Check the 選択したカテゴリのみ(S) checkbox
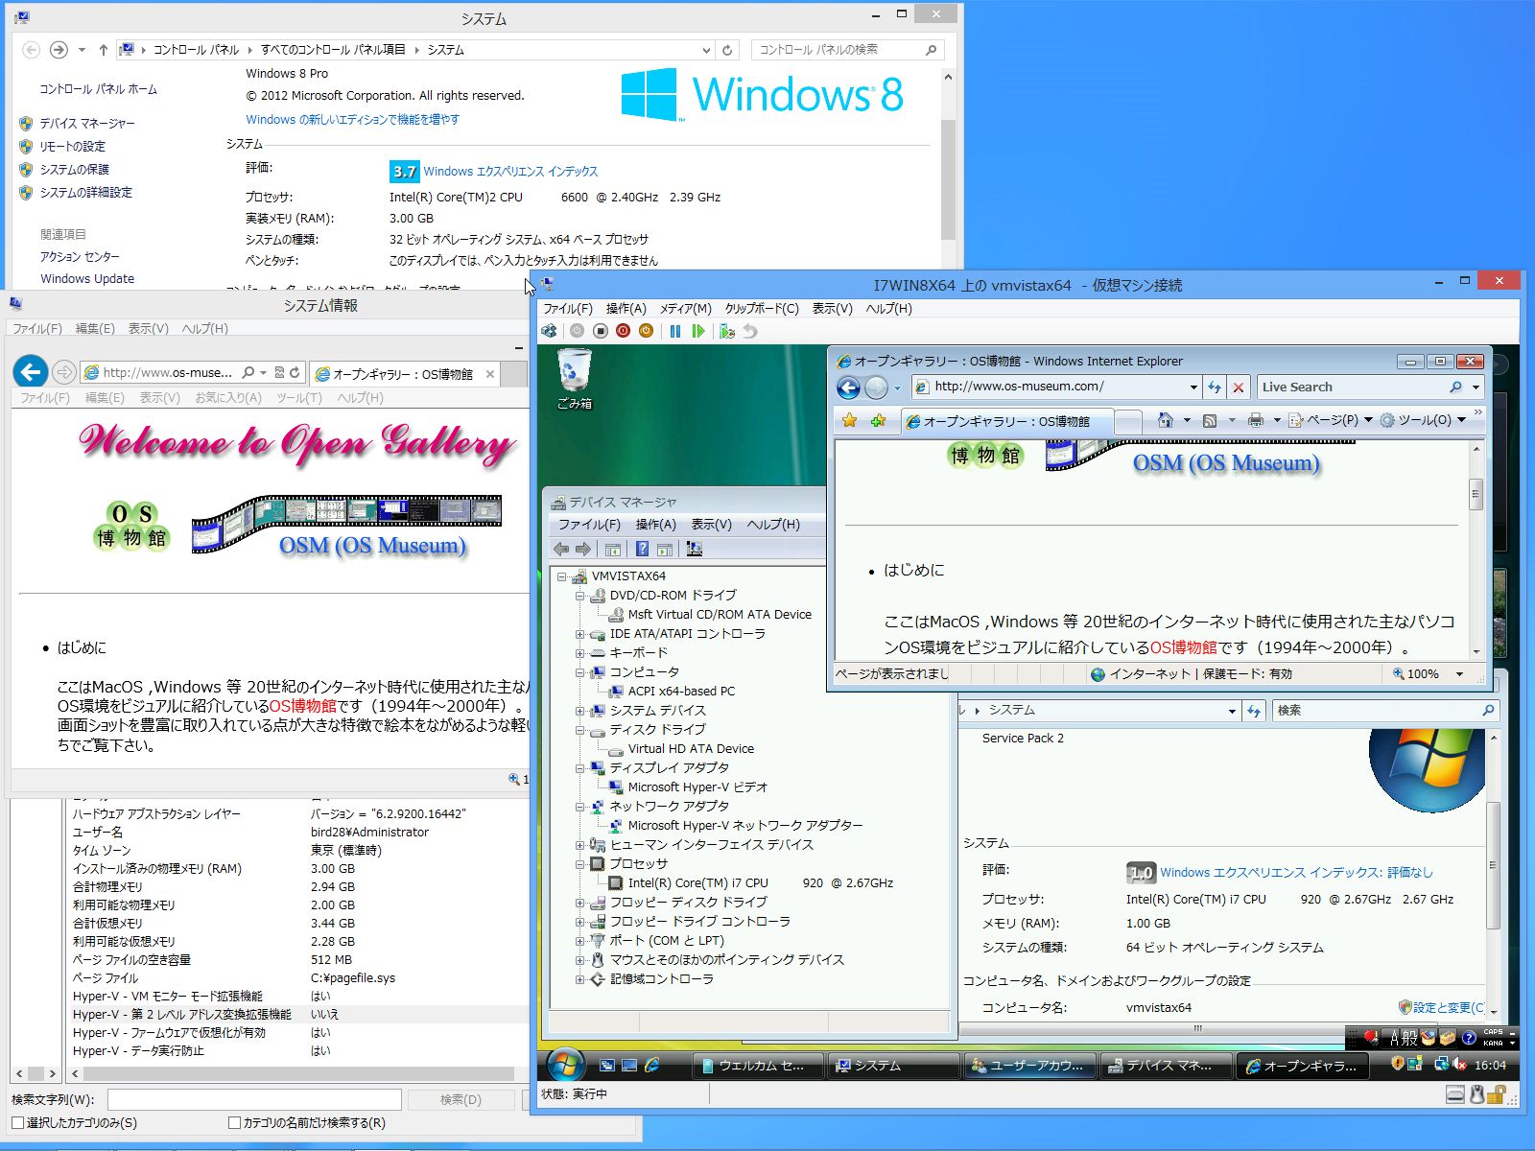Viewport: 1535px width, 1151px height. 17,1122
